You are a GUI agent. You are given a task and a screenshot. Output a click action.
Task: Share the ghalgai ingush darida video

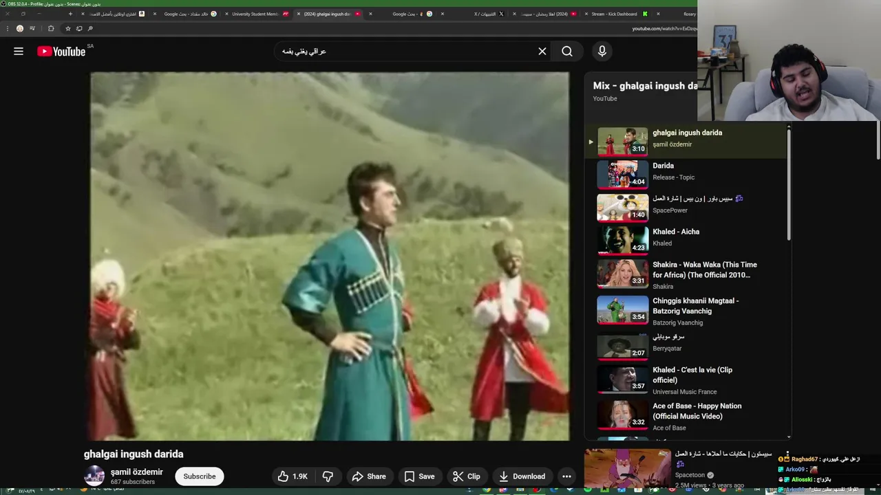point(369,476)
